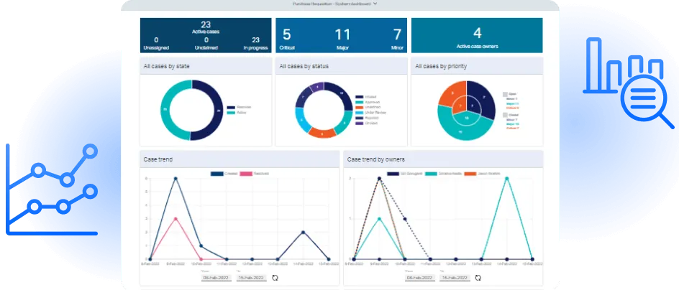Viewport: 679px width, 290px height.
Task: Click the All cases by priority panel header
Action: click(x=477, y=66)
